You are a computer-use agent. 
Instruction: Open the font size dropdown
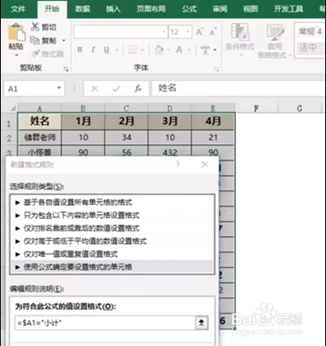[188, 32]
